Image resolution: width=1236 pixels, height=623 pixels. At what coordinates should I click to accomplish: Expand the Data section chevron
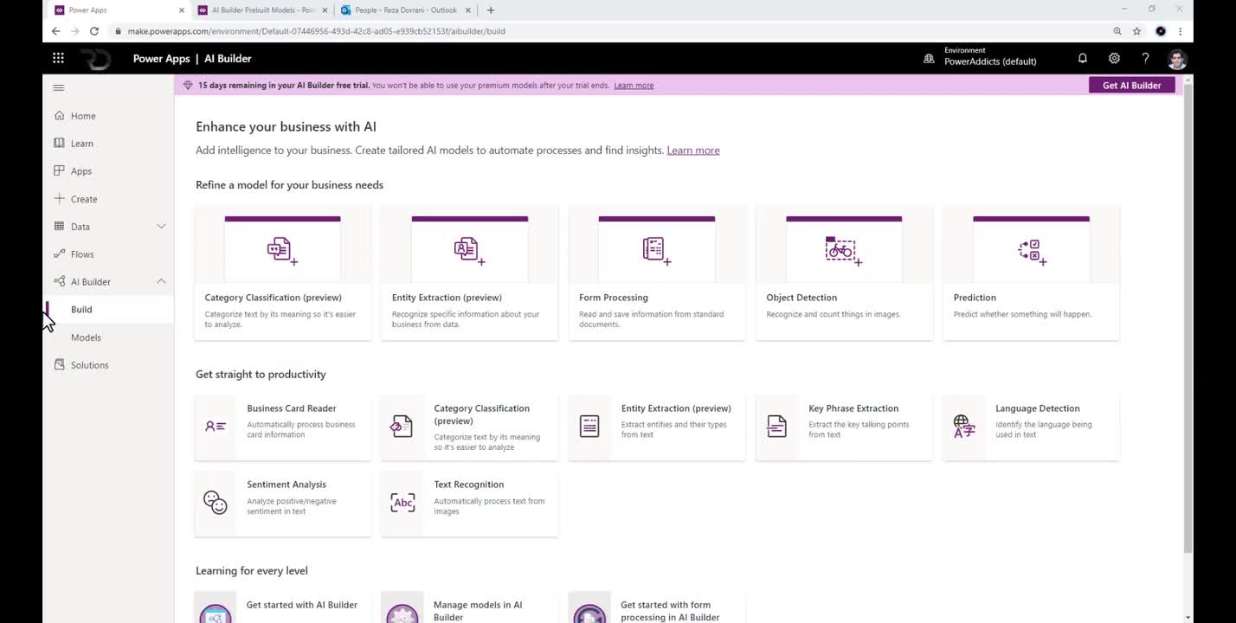pos(161,226)
